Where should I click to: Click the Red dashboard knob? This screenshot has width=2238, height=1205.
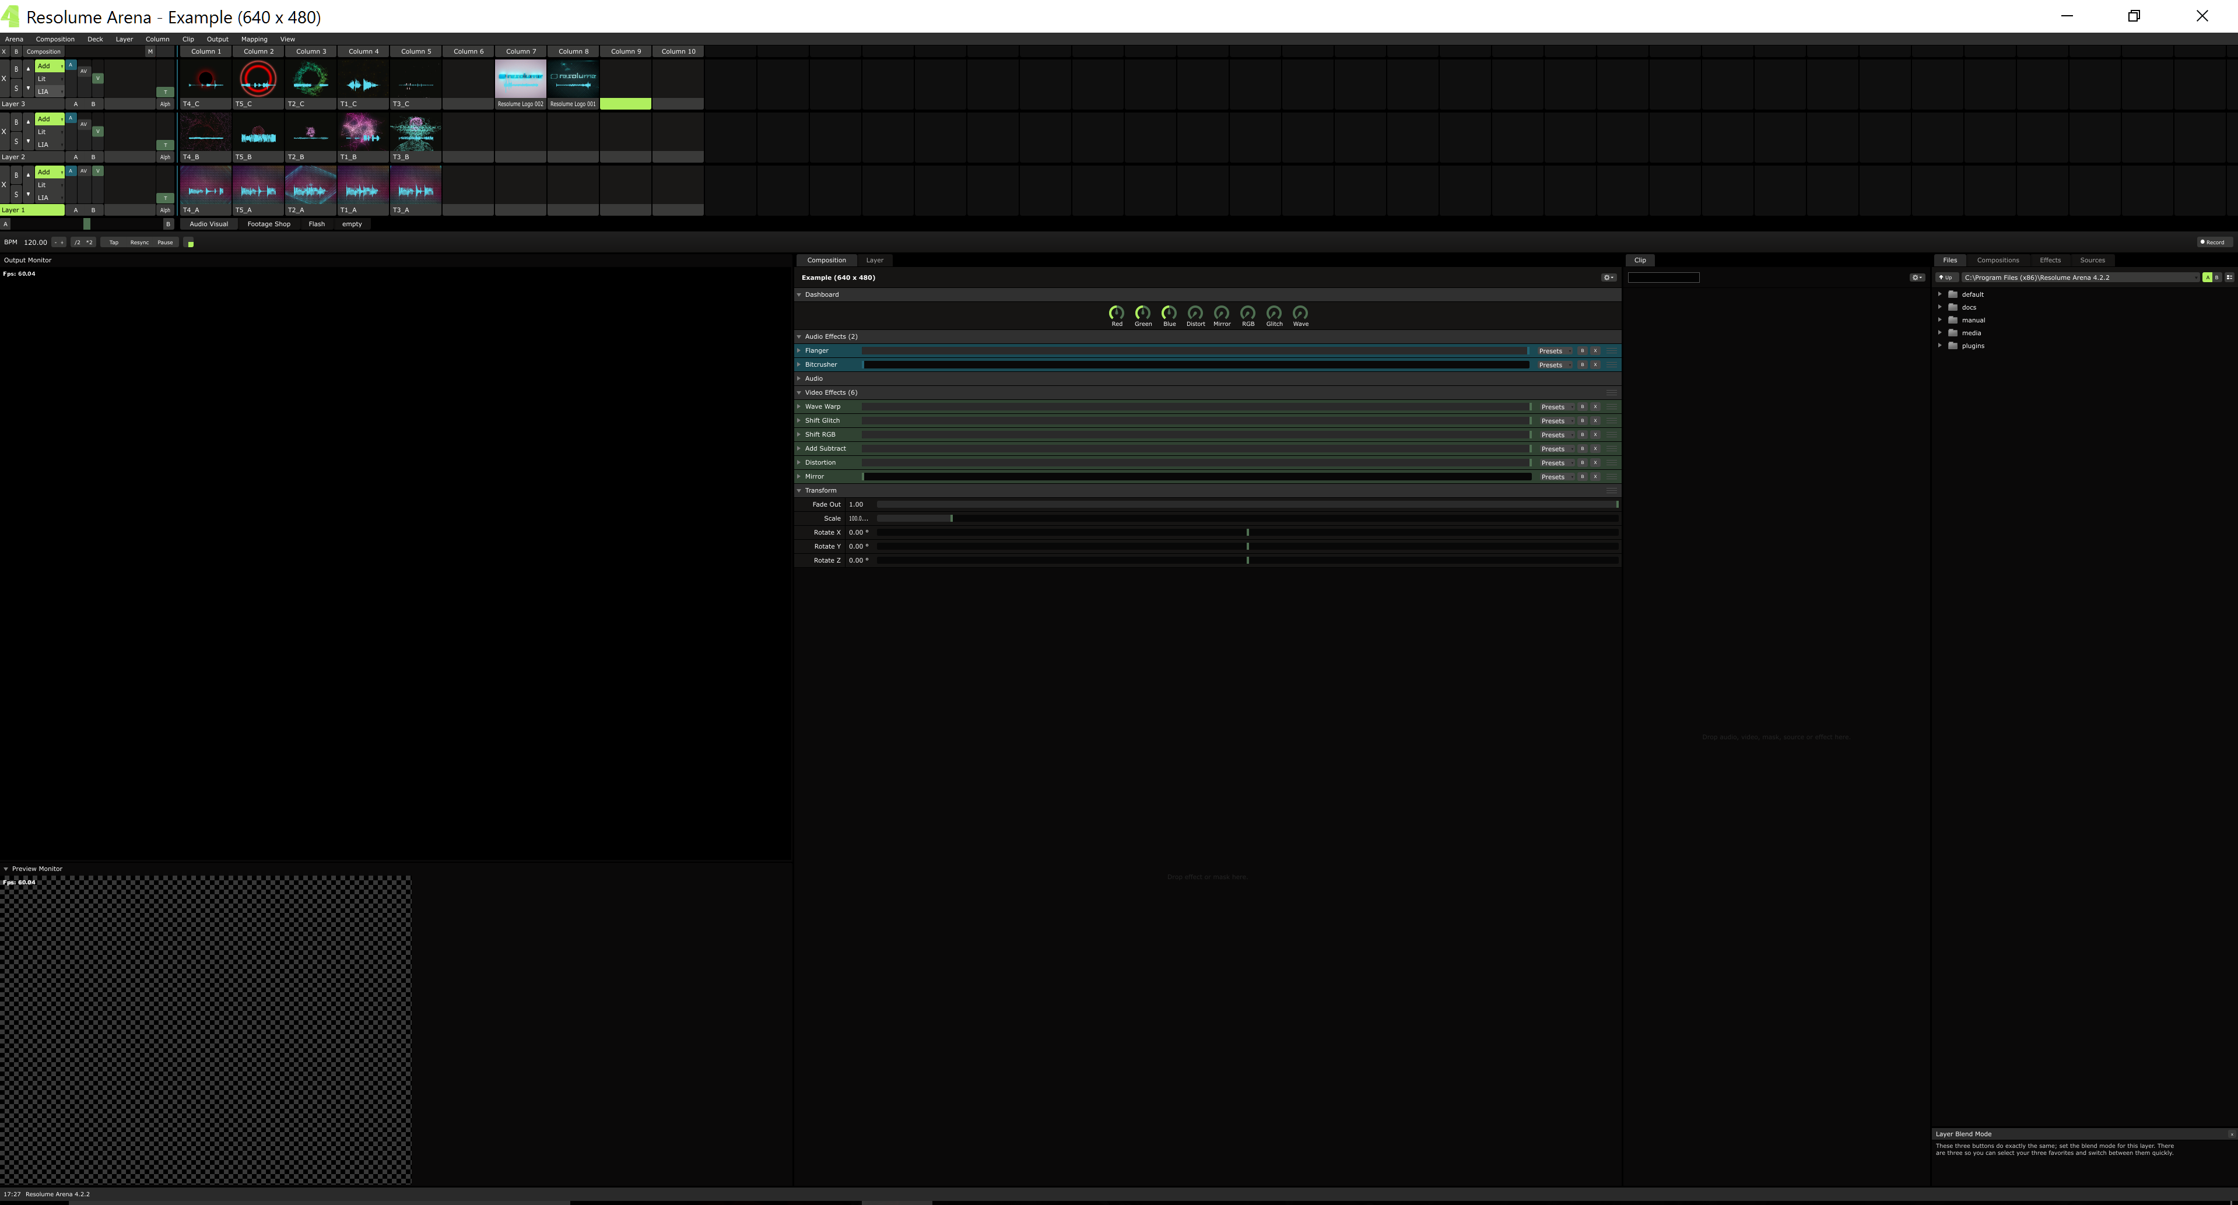(1117, 312)
